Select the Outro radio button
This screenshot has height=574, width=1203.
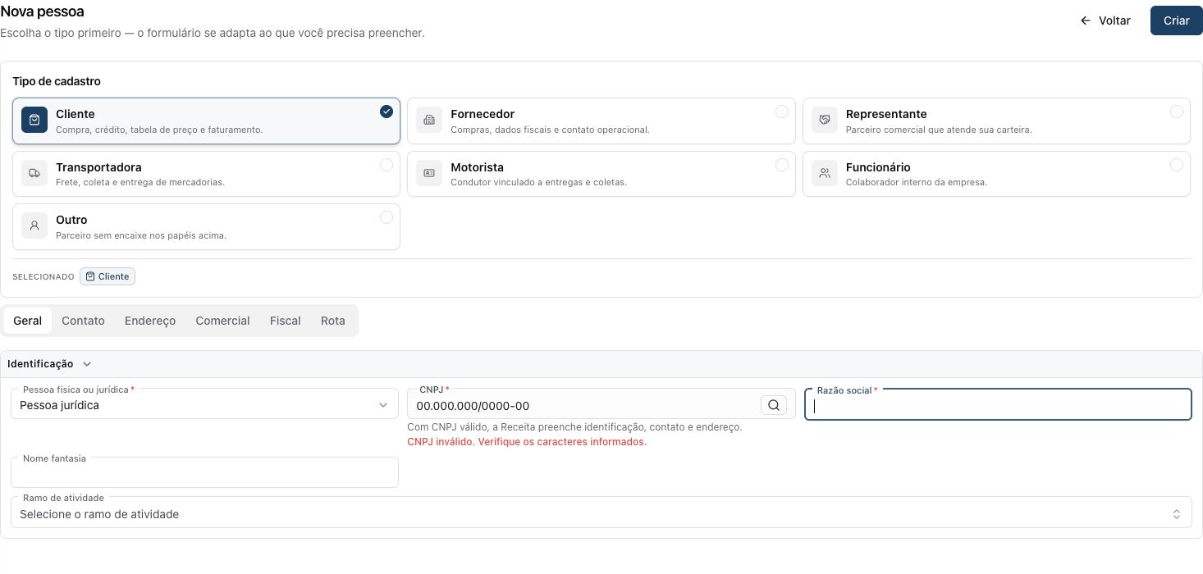pos(387,217)
